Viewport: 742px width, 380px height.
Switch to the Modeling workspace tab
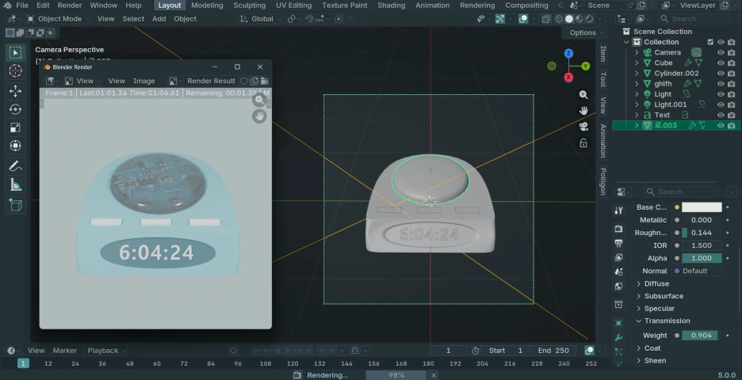tap(207, 6)
